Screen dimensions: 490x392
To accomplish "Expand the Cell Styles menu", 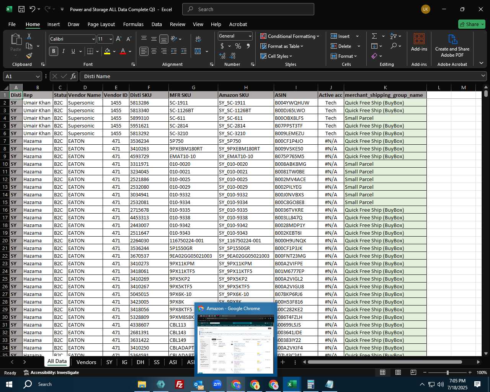I will (276, 56).
